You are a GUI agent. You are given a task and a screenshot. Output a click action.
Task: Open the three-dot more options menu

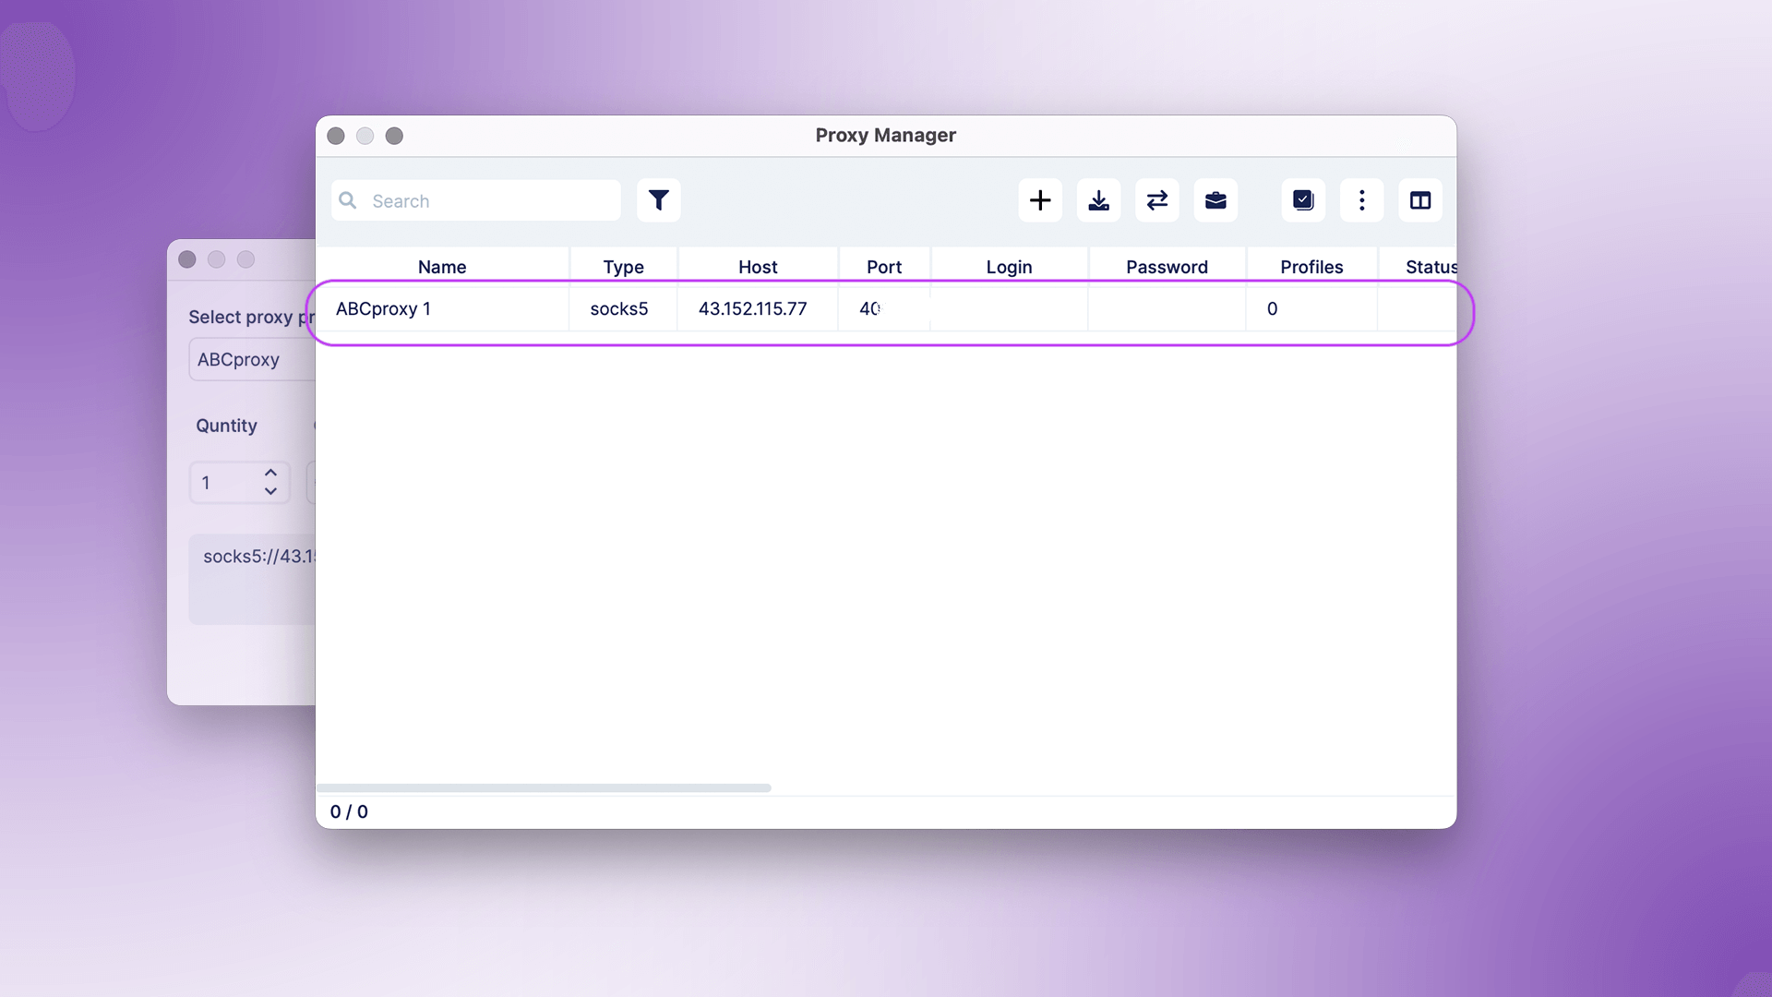tap(1361, 200)
